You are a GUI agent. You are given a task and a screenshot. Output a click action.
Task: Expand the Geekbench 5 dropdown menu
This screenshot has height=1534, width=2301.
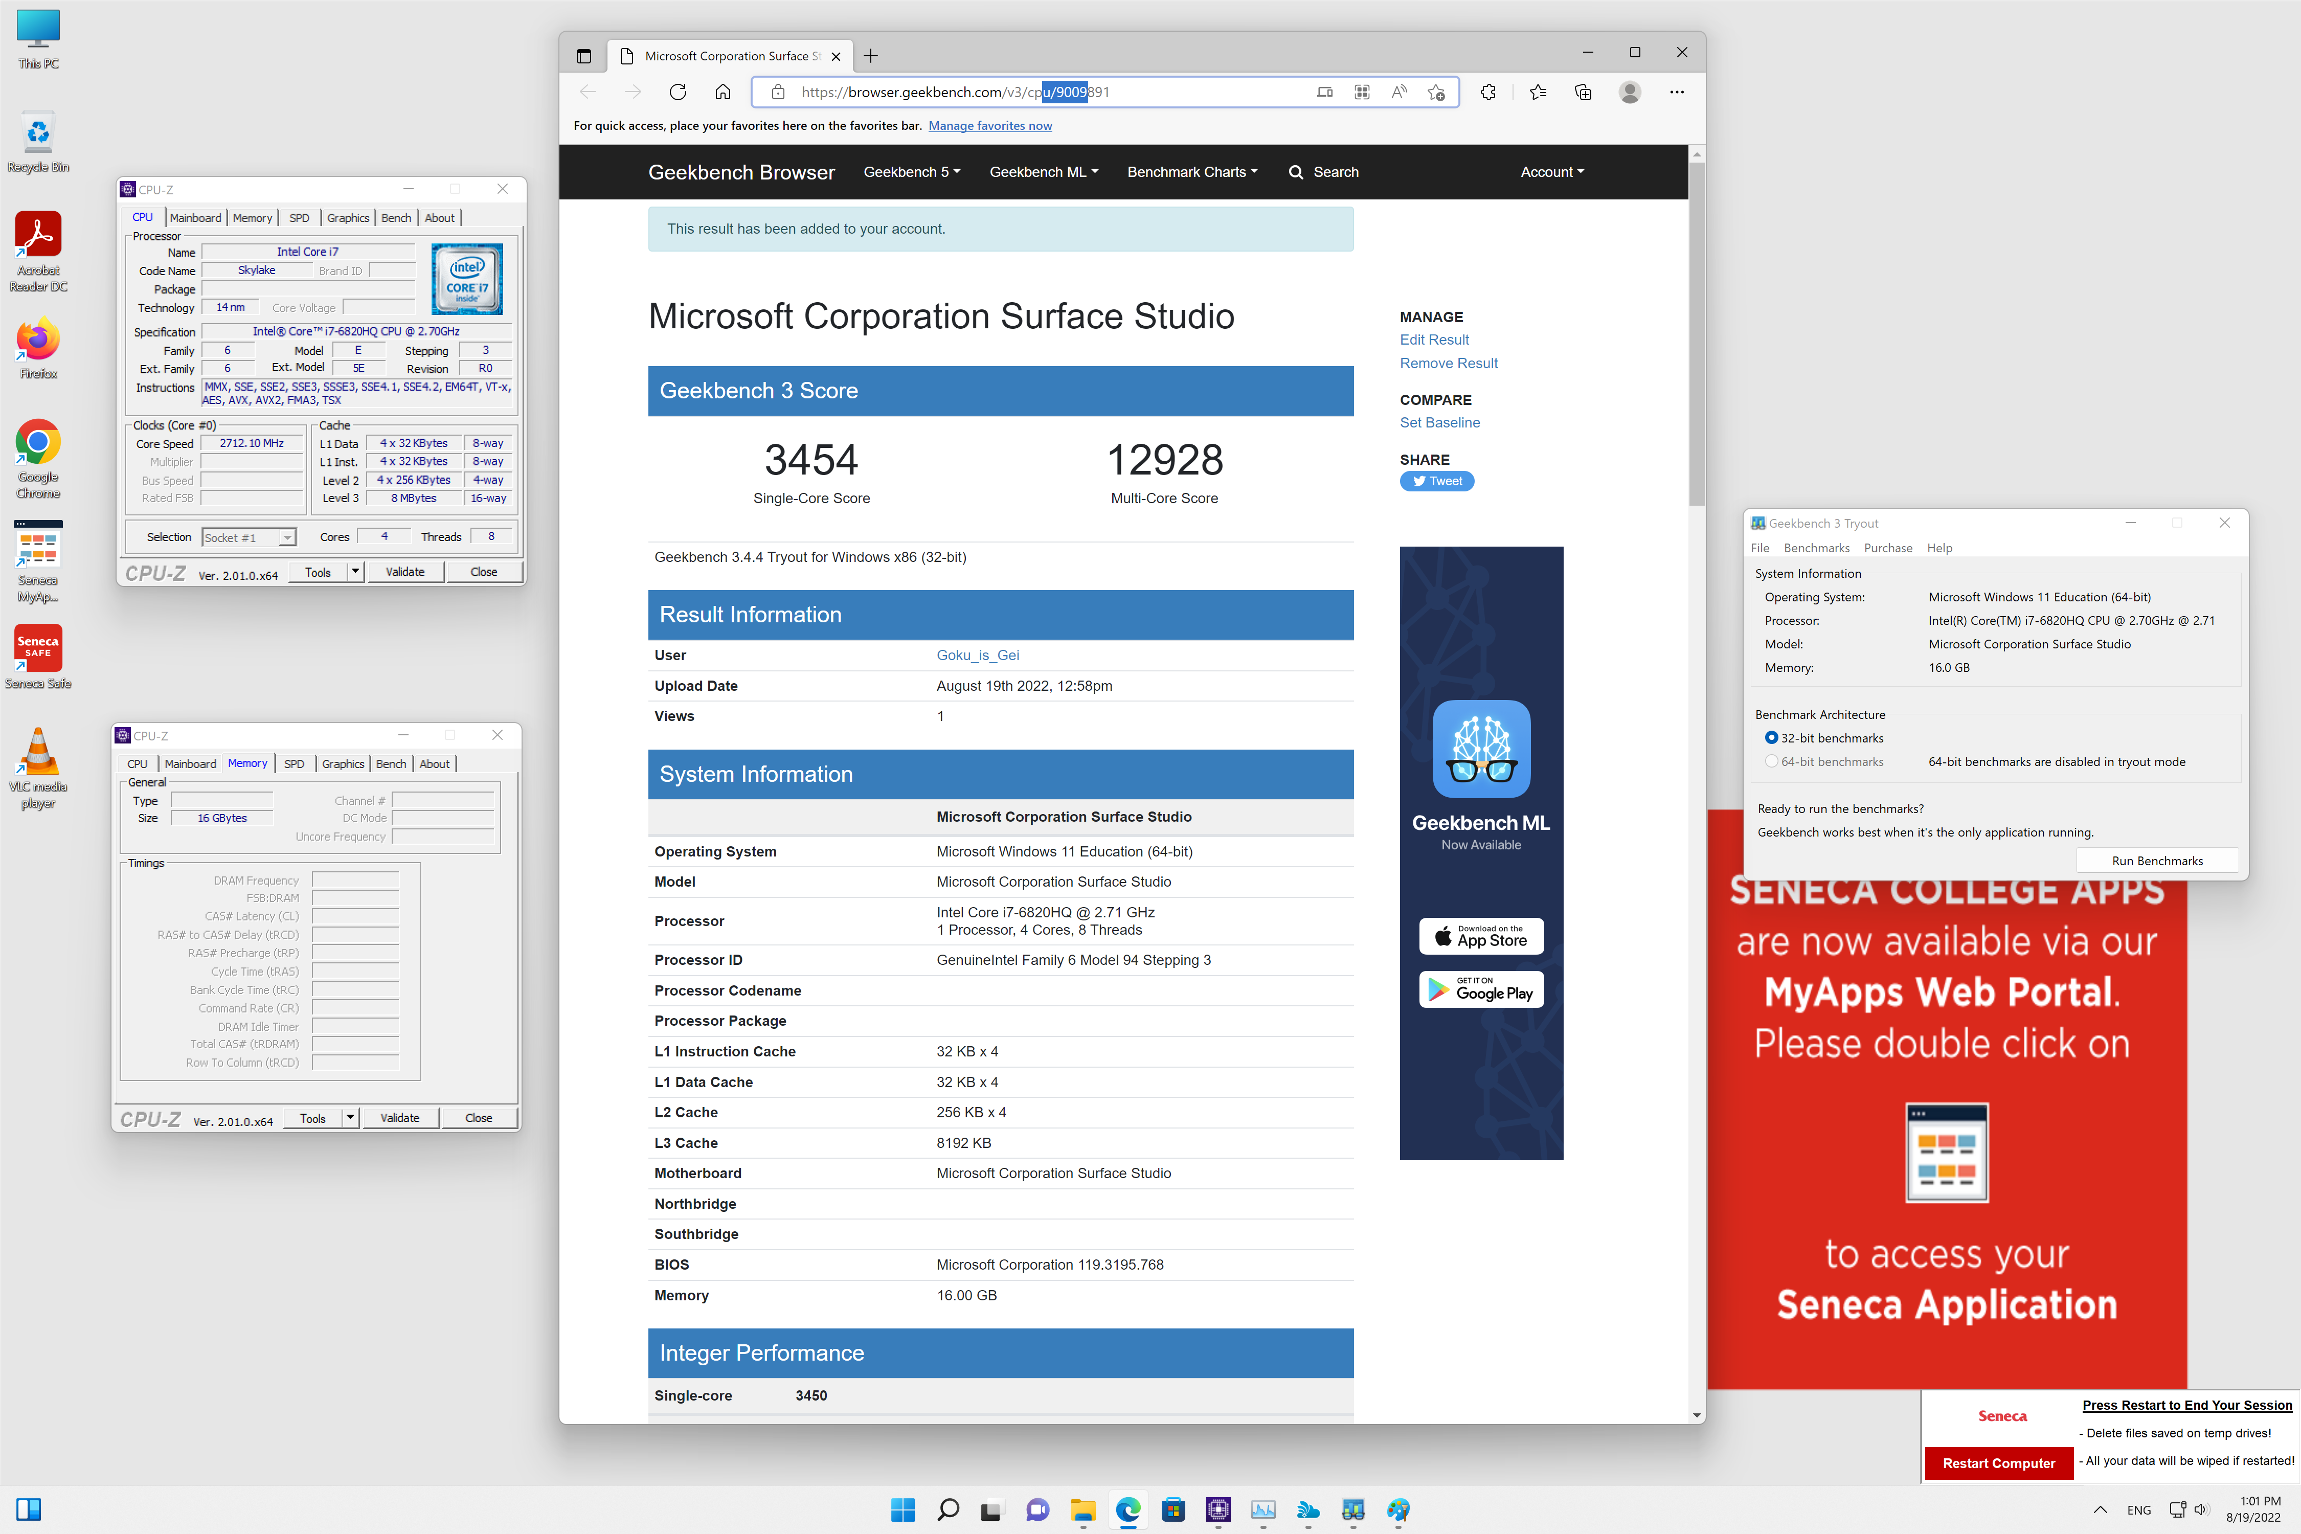point(911,172)
